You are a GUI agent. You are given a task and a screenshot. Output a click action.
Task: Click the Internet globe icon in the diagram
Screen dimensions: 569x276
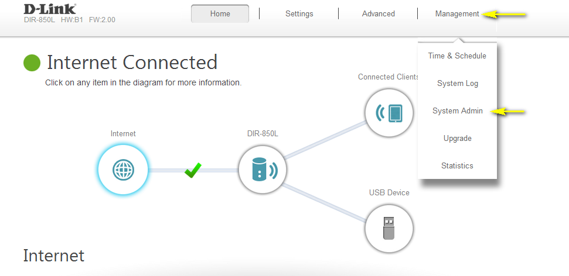(x=122, y=170)
